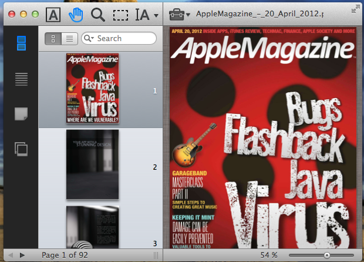The width and height of the screenshot is (364, 262).
Task: Open the notes panel in sidebar
Action: 21,114
